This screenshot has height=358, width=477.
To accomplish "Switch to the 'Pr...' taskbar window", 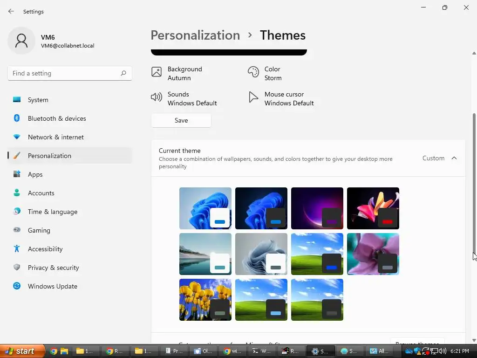I will tap(175, 351).
